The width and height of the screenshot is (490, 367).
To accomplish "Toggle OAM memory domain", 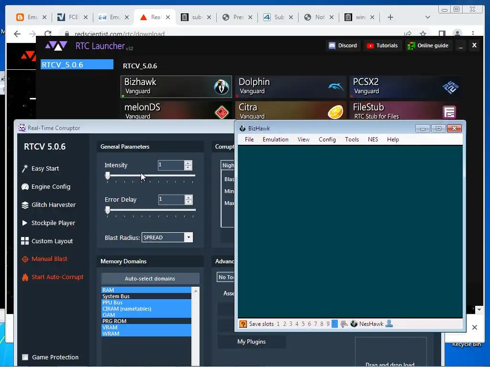I will coord(146,315).
